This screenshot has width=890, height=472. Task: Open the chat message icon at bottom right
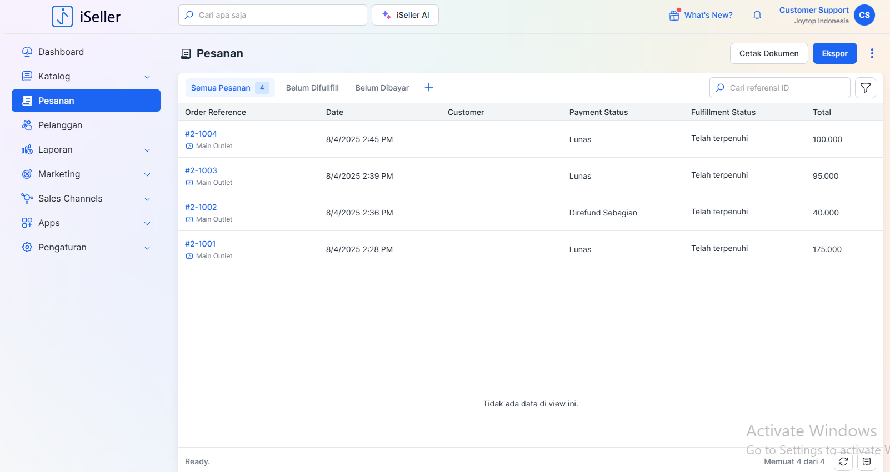866,461
